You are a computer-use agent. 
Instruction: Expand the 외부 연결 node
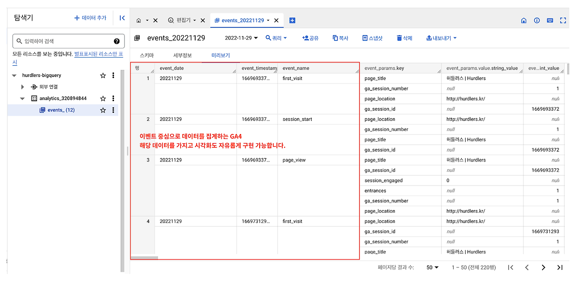point(23,87)
